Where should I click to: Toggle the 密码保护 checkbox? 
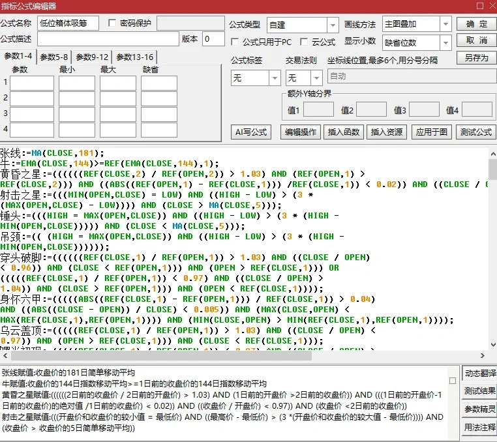point(112,23)
